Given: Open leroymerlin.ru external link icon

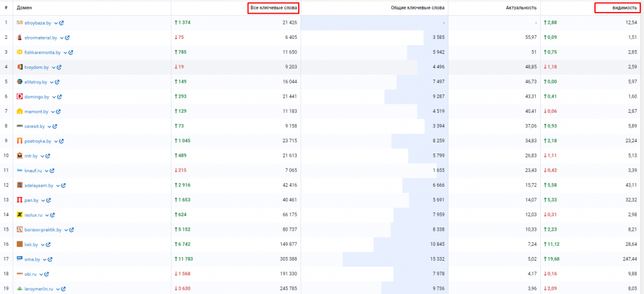Looking at the screenshot, I should pos(64,289).
